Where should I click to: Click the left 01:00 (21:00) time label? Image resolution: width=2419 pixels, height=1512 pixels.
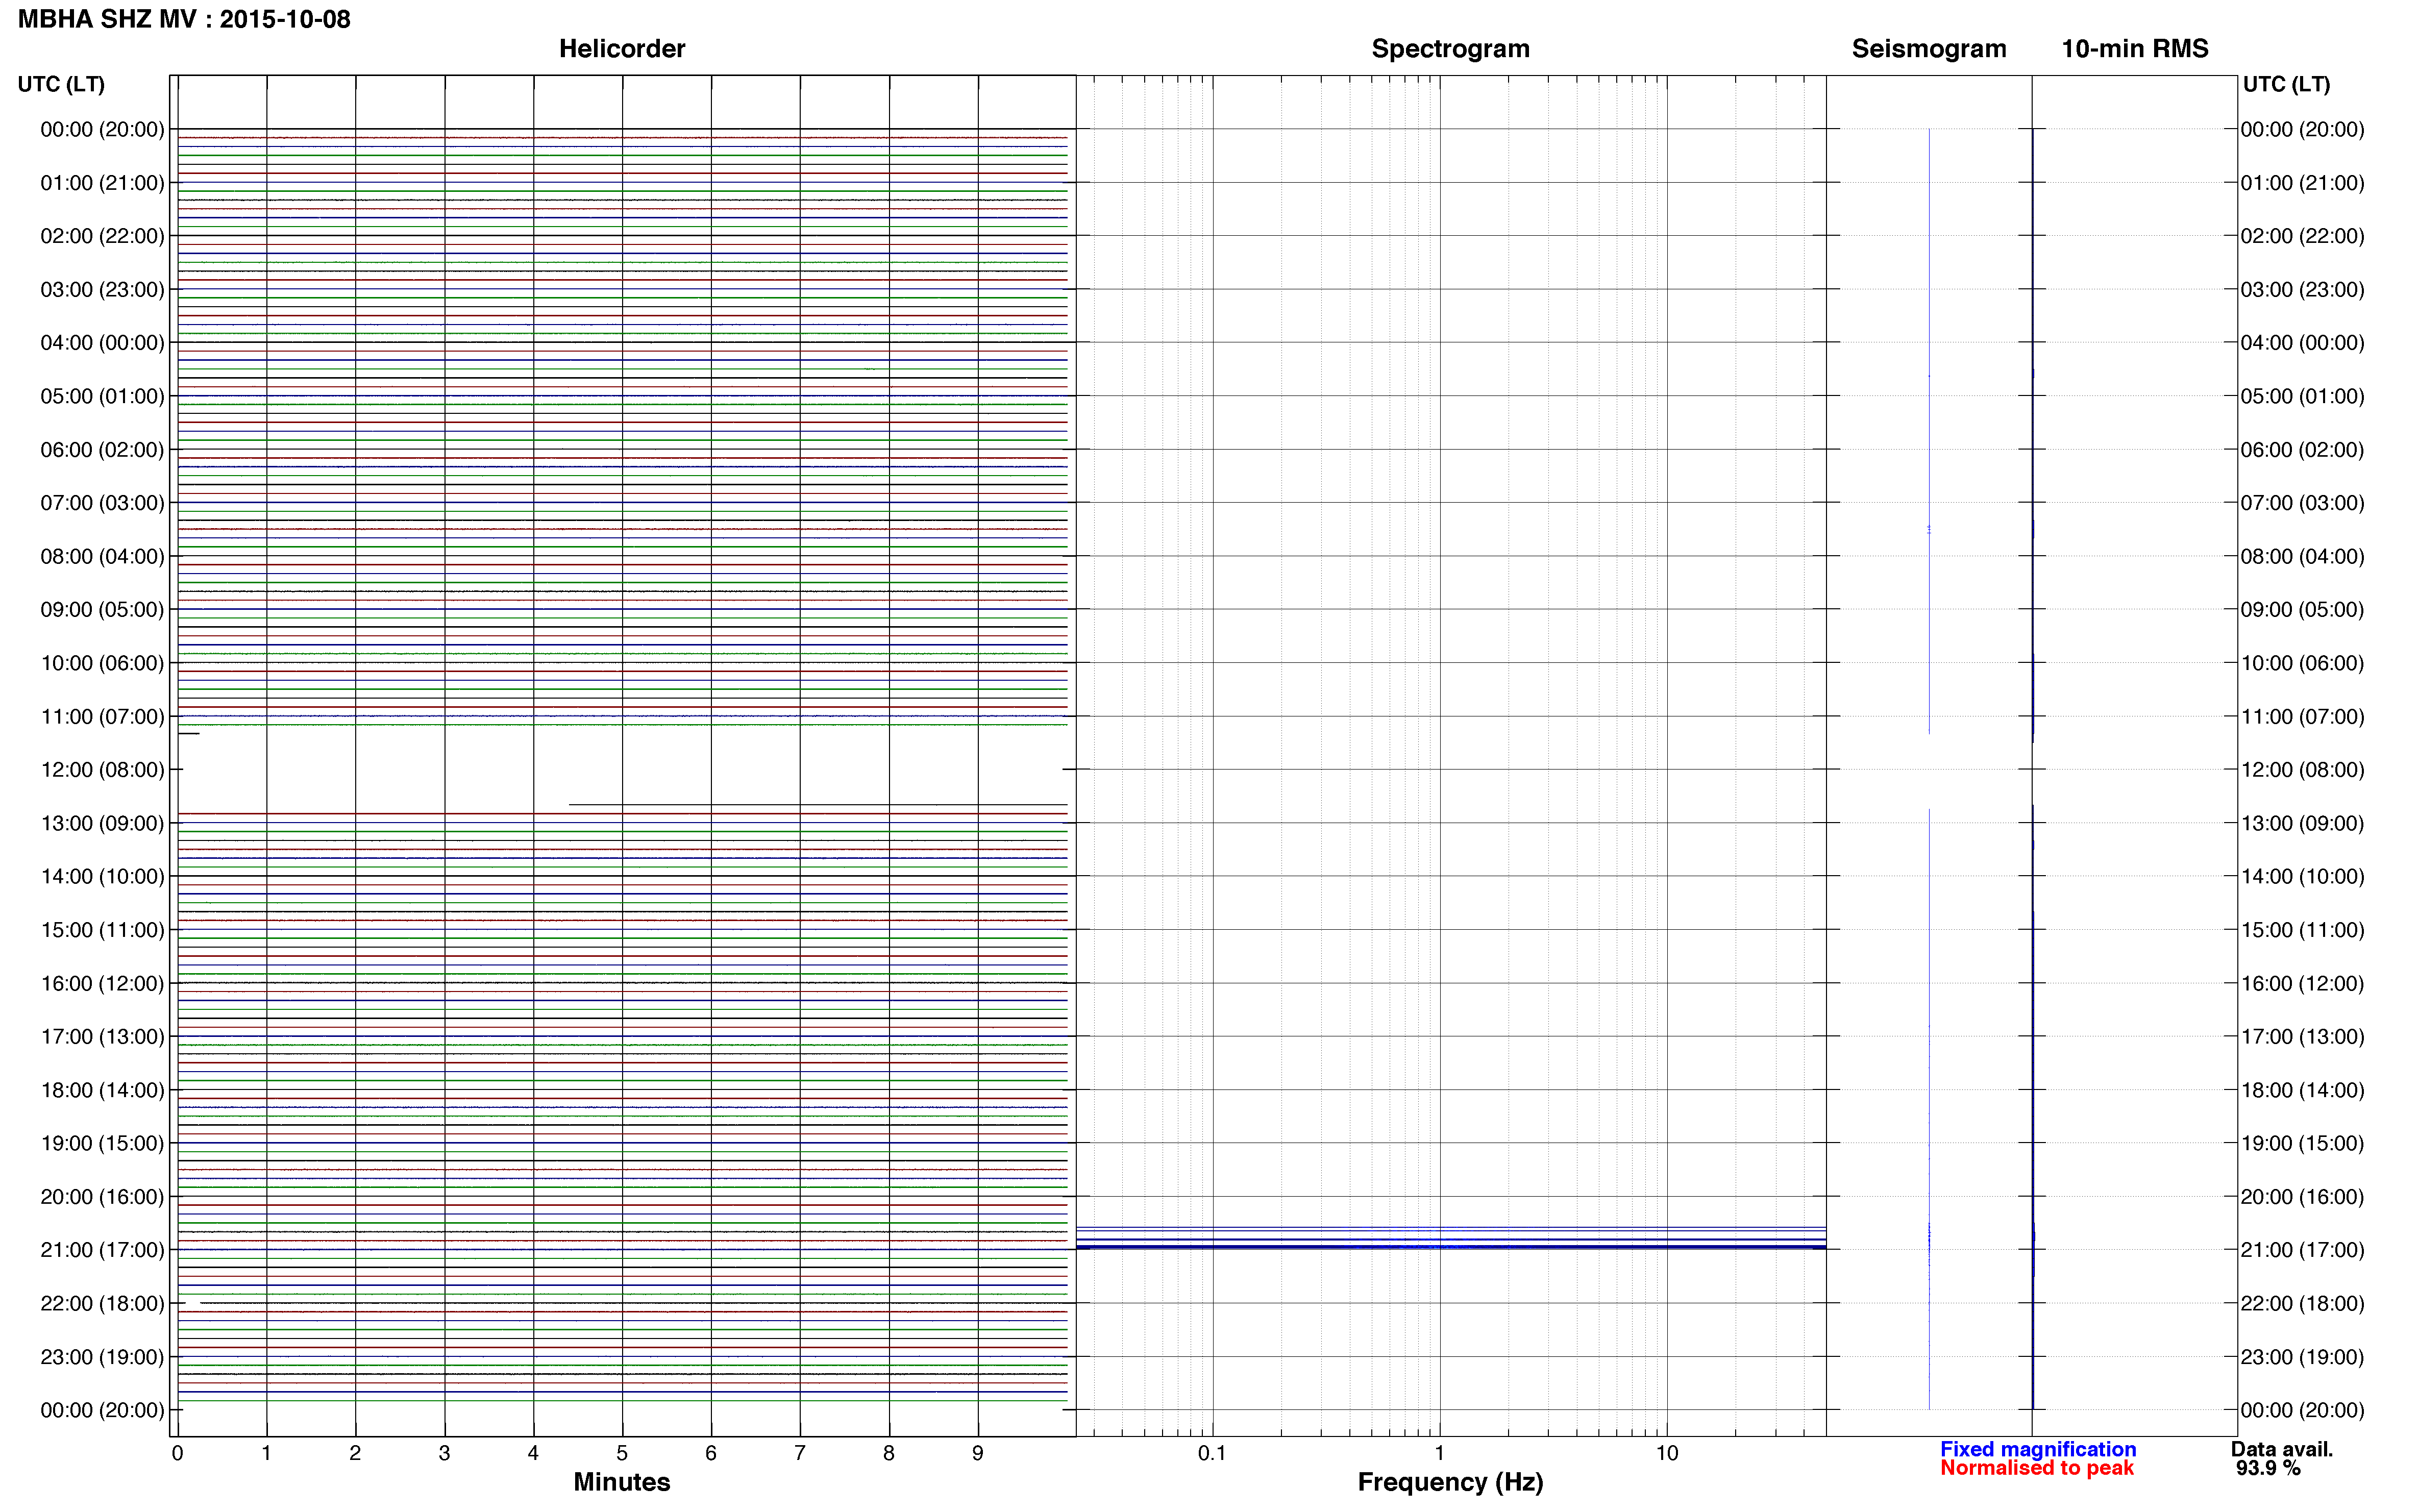[x=102, y=183]
